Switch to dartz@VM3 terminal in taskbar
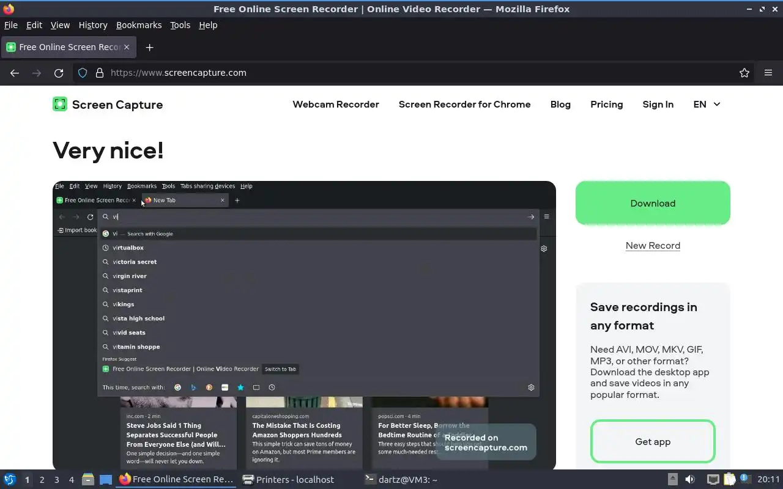 click(401, 480)
